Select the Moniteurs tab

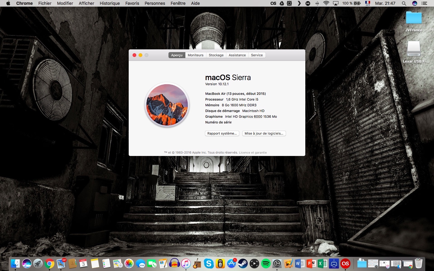[195, 55]
